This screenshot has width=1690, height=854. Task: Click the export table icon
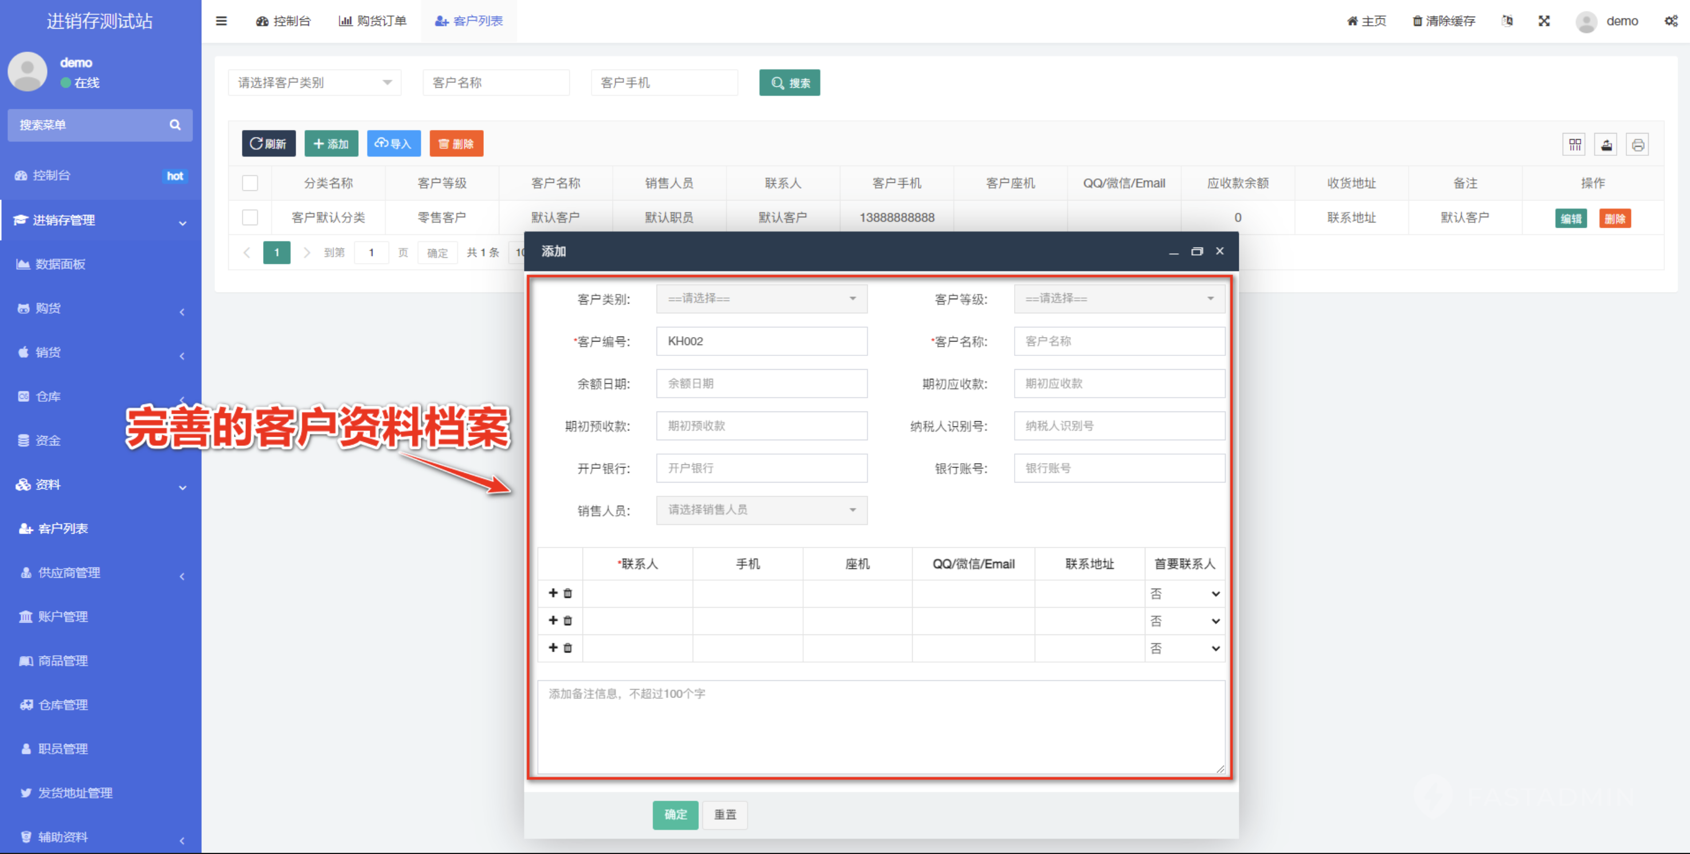pos(1606,145)
